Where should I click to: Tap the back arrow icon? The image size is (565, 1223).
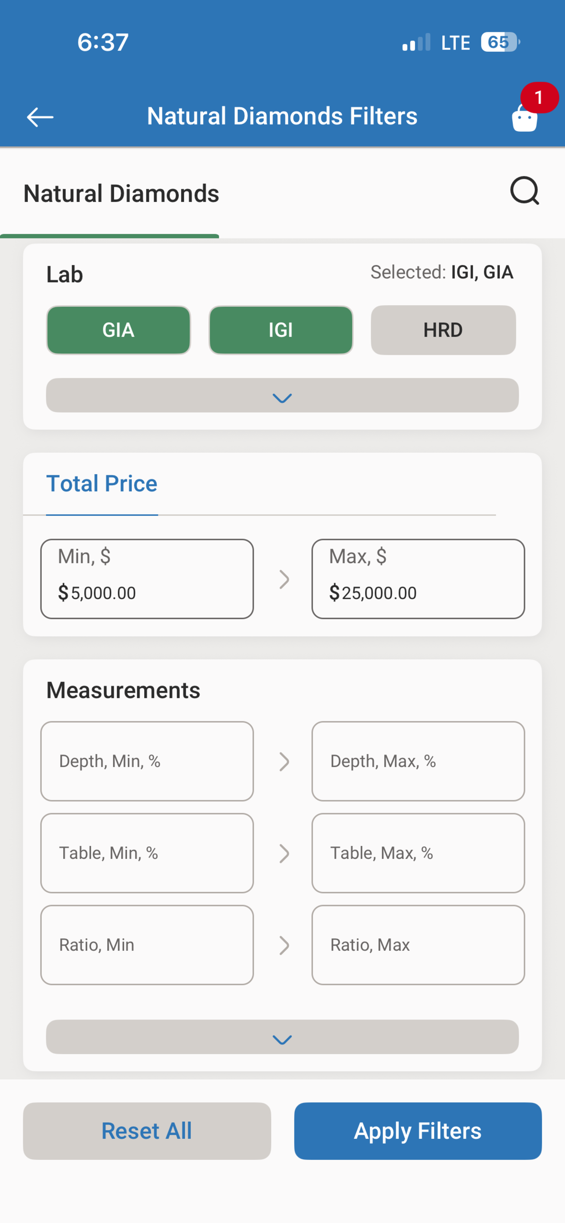pos(40,117)
